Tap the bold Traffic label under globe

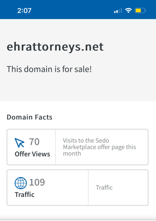tap(24, 195)
